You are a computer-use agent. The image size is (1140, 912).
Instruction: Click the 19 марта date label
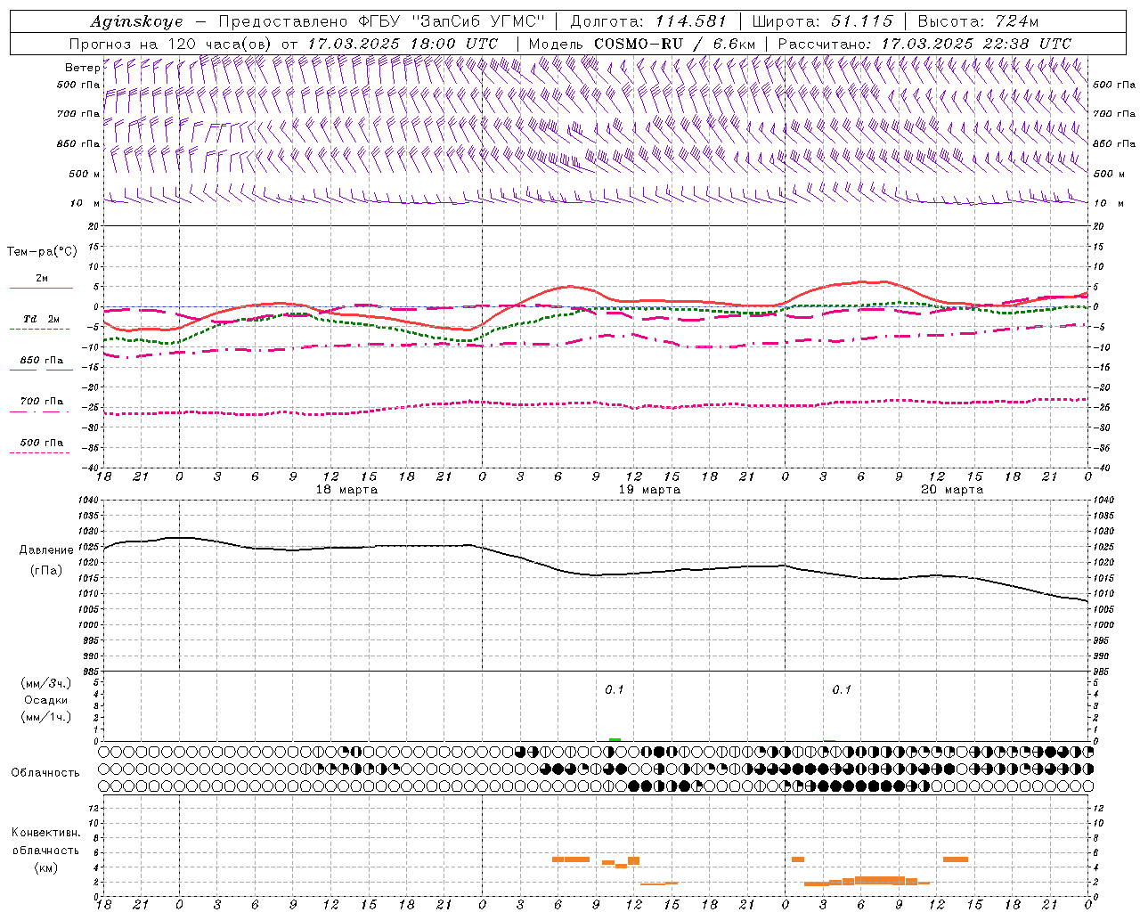(x=649, y=490)
